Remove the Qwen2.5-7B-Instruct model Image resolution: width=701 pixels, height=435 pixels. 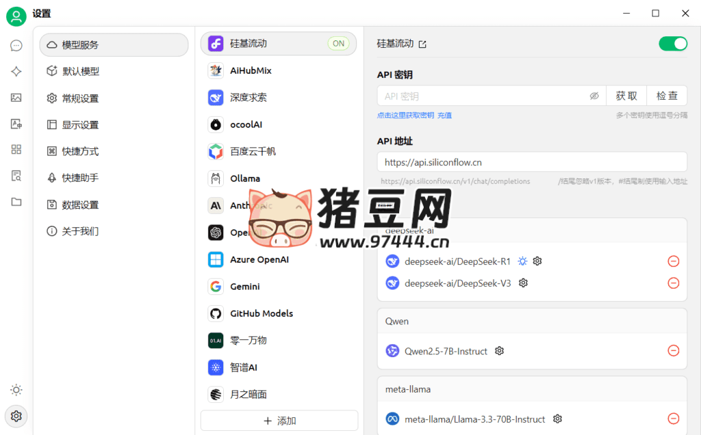click(674, 351)
